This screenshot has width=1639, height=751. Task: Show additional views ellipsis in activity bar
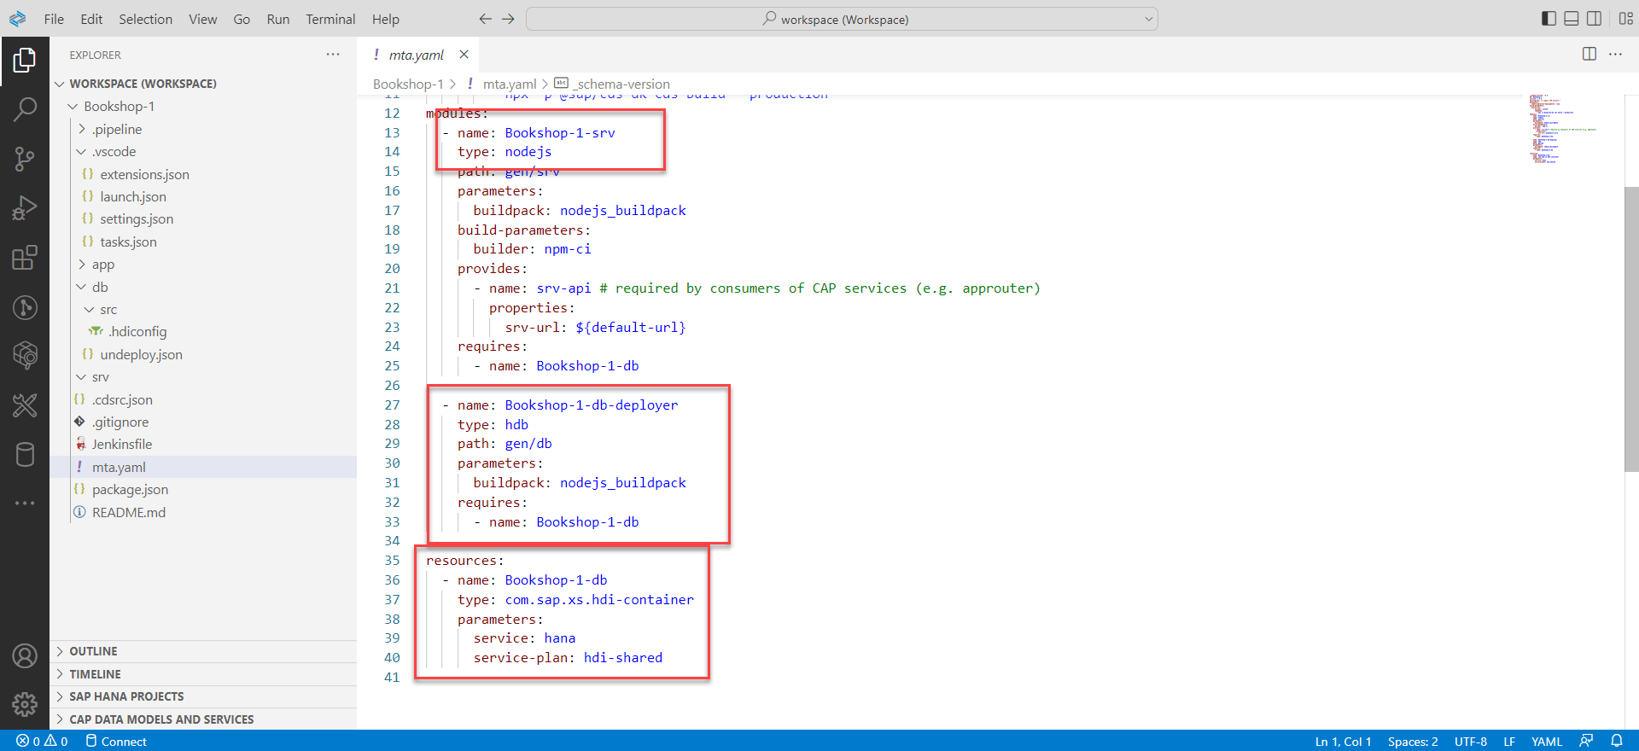25,504
